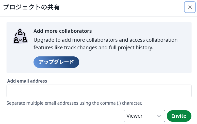This screenshot has width=197, height=124.
Task: Click the "Upgrade to add more collaborators" line
Action: pyautogui.click(x=105, y=40)
